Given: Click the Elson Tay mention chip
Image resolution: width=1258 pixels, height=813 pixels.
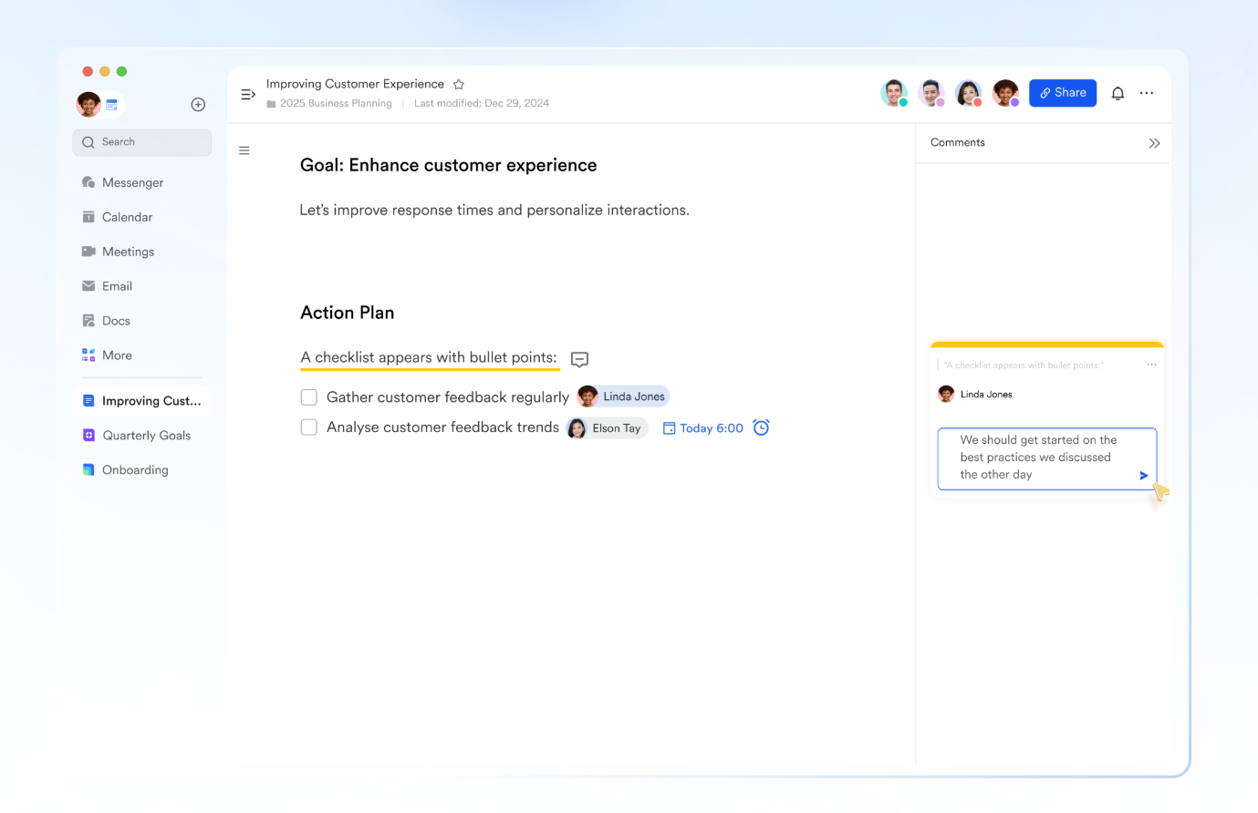Looking at the screenshot, I should coord(607,428).
